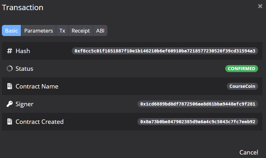
Task: Click the created contract address value
Action: click(x=198, y=122)
